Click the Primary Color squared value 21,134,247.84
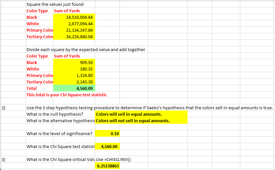 74,30
